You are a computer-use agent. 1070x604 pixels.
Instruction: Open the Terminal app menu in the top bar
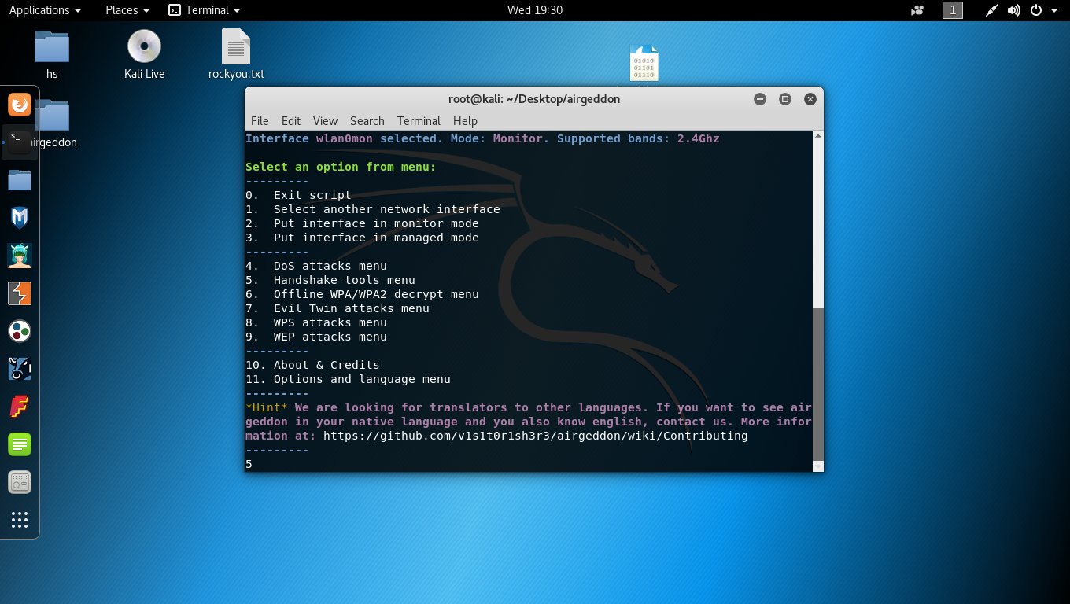tap(205, 10)
